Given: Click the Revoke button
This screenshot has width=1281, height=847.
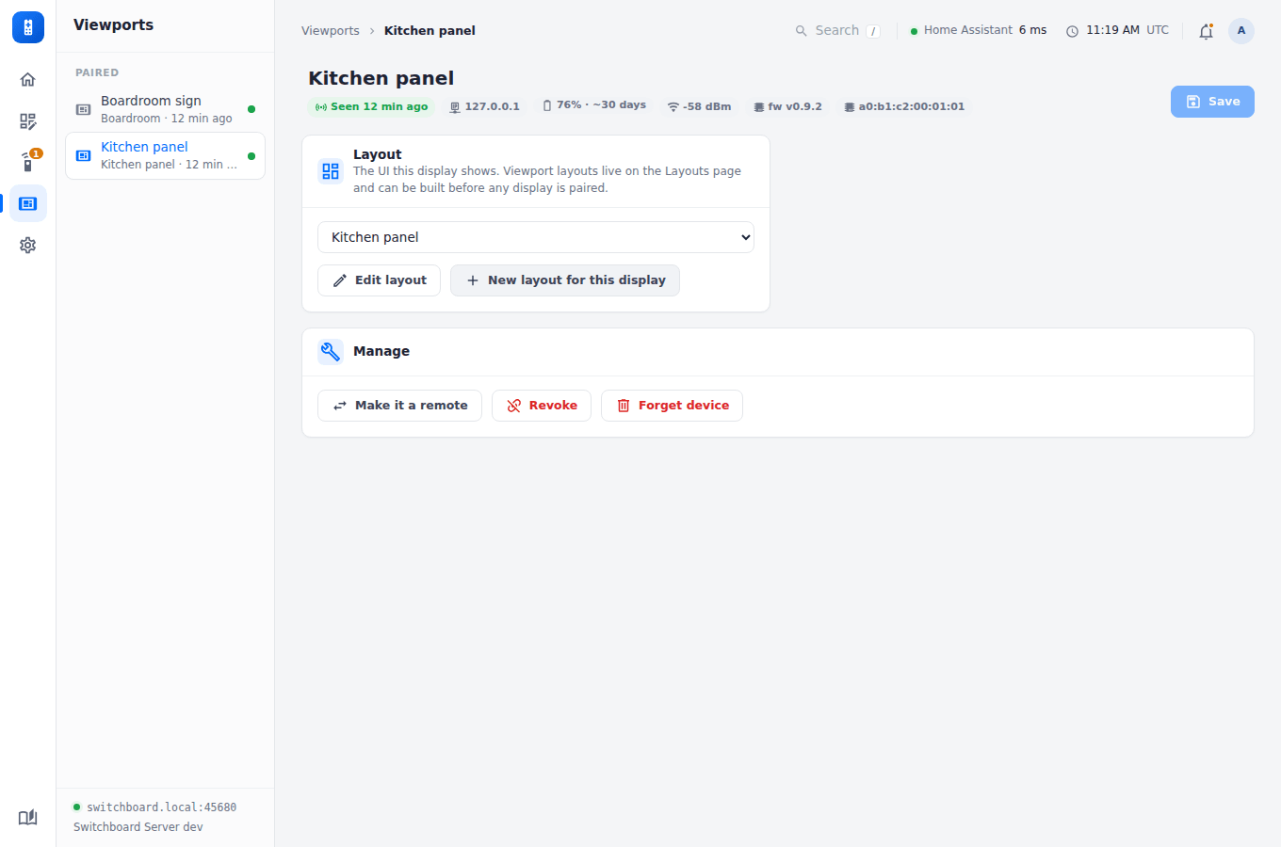Looking at the screenshot, I should click(x=542, y=406).
